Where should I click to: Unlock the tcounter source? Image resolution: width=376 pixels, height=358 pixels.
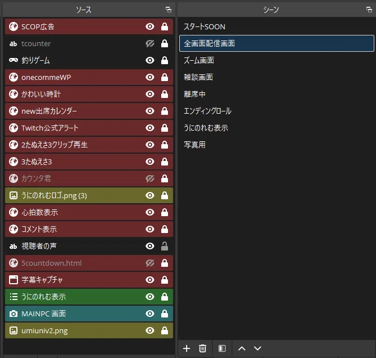point(165,43)
